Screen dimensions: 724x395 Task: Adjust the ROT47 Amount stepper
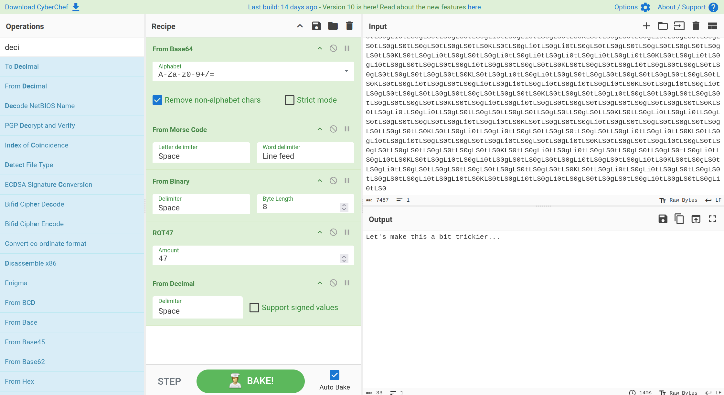tap(344, 258)
